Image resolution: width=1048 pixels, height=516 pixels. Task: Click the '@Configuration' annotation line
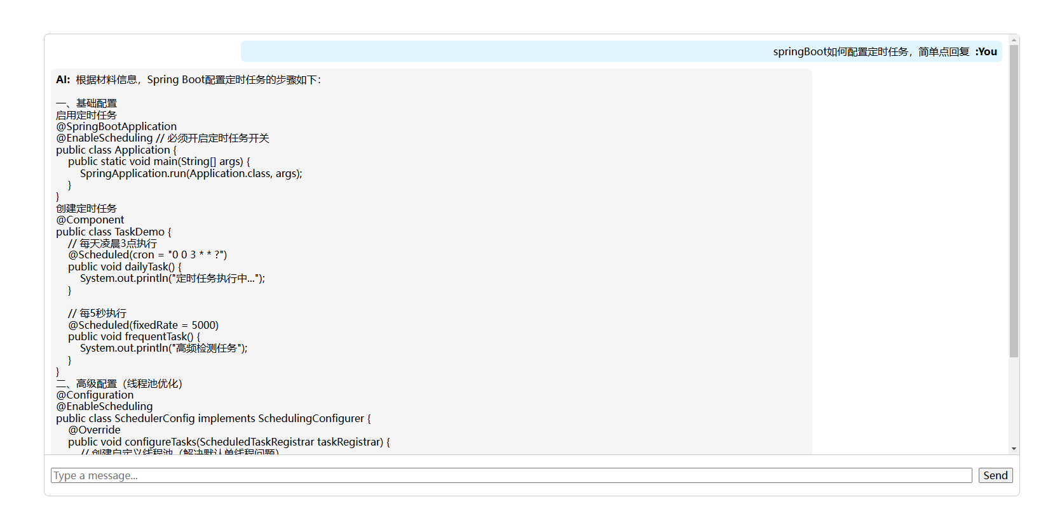[95, 395]
